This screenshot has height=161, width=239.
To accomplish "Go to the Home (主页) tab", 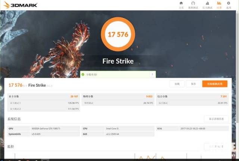I will coord(181,5).
